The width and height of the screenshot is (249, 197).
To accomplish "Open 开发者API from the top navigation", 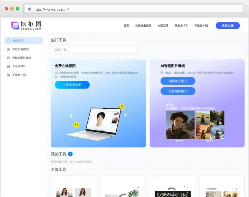I will pyautogui.click(x=181, y=25).
